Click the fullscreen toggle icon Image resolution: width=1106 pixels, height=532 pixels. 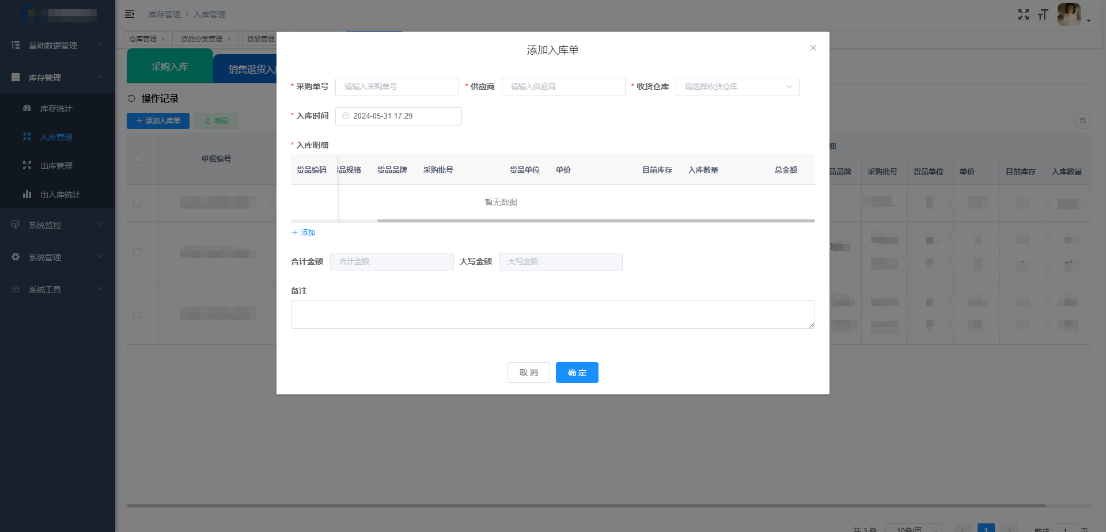point(1023,14)
